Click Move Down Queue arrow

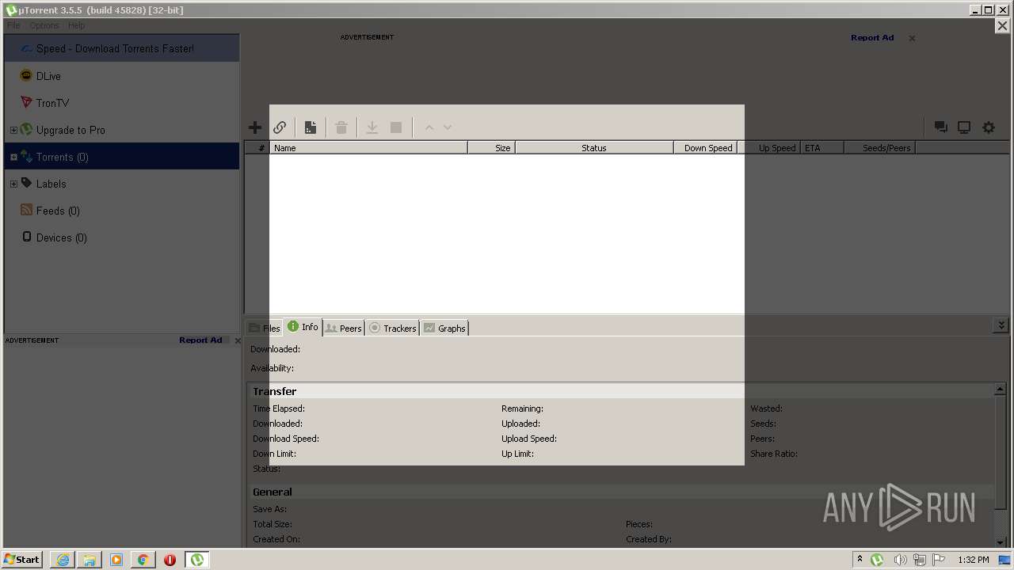tap(448, 127)
